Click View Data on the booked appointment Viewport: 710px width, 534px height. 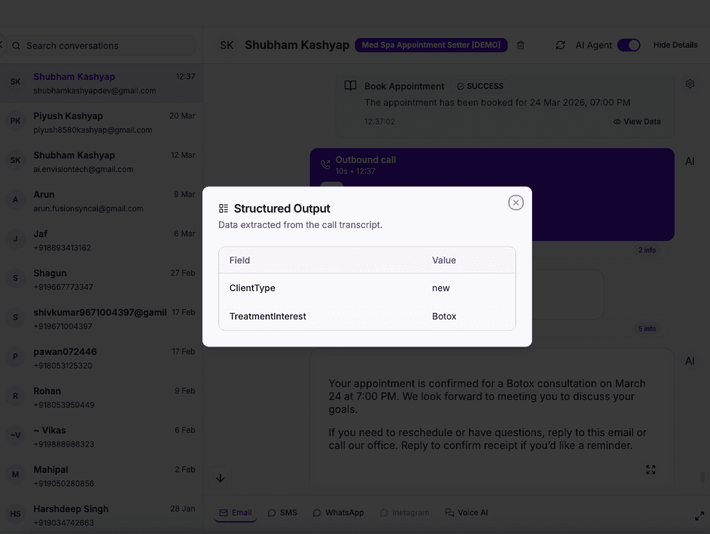click(637, 121)
